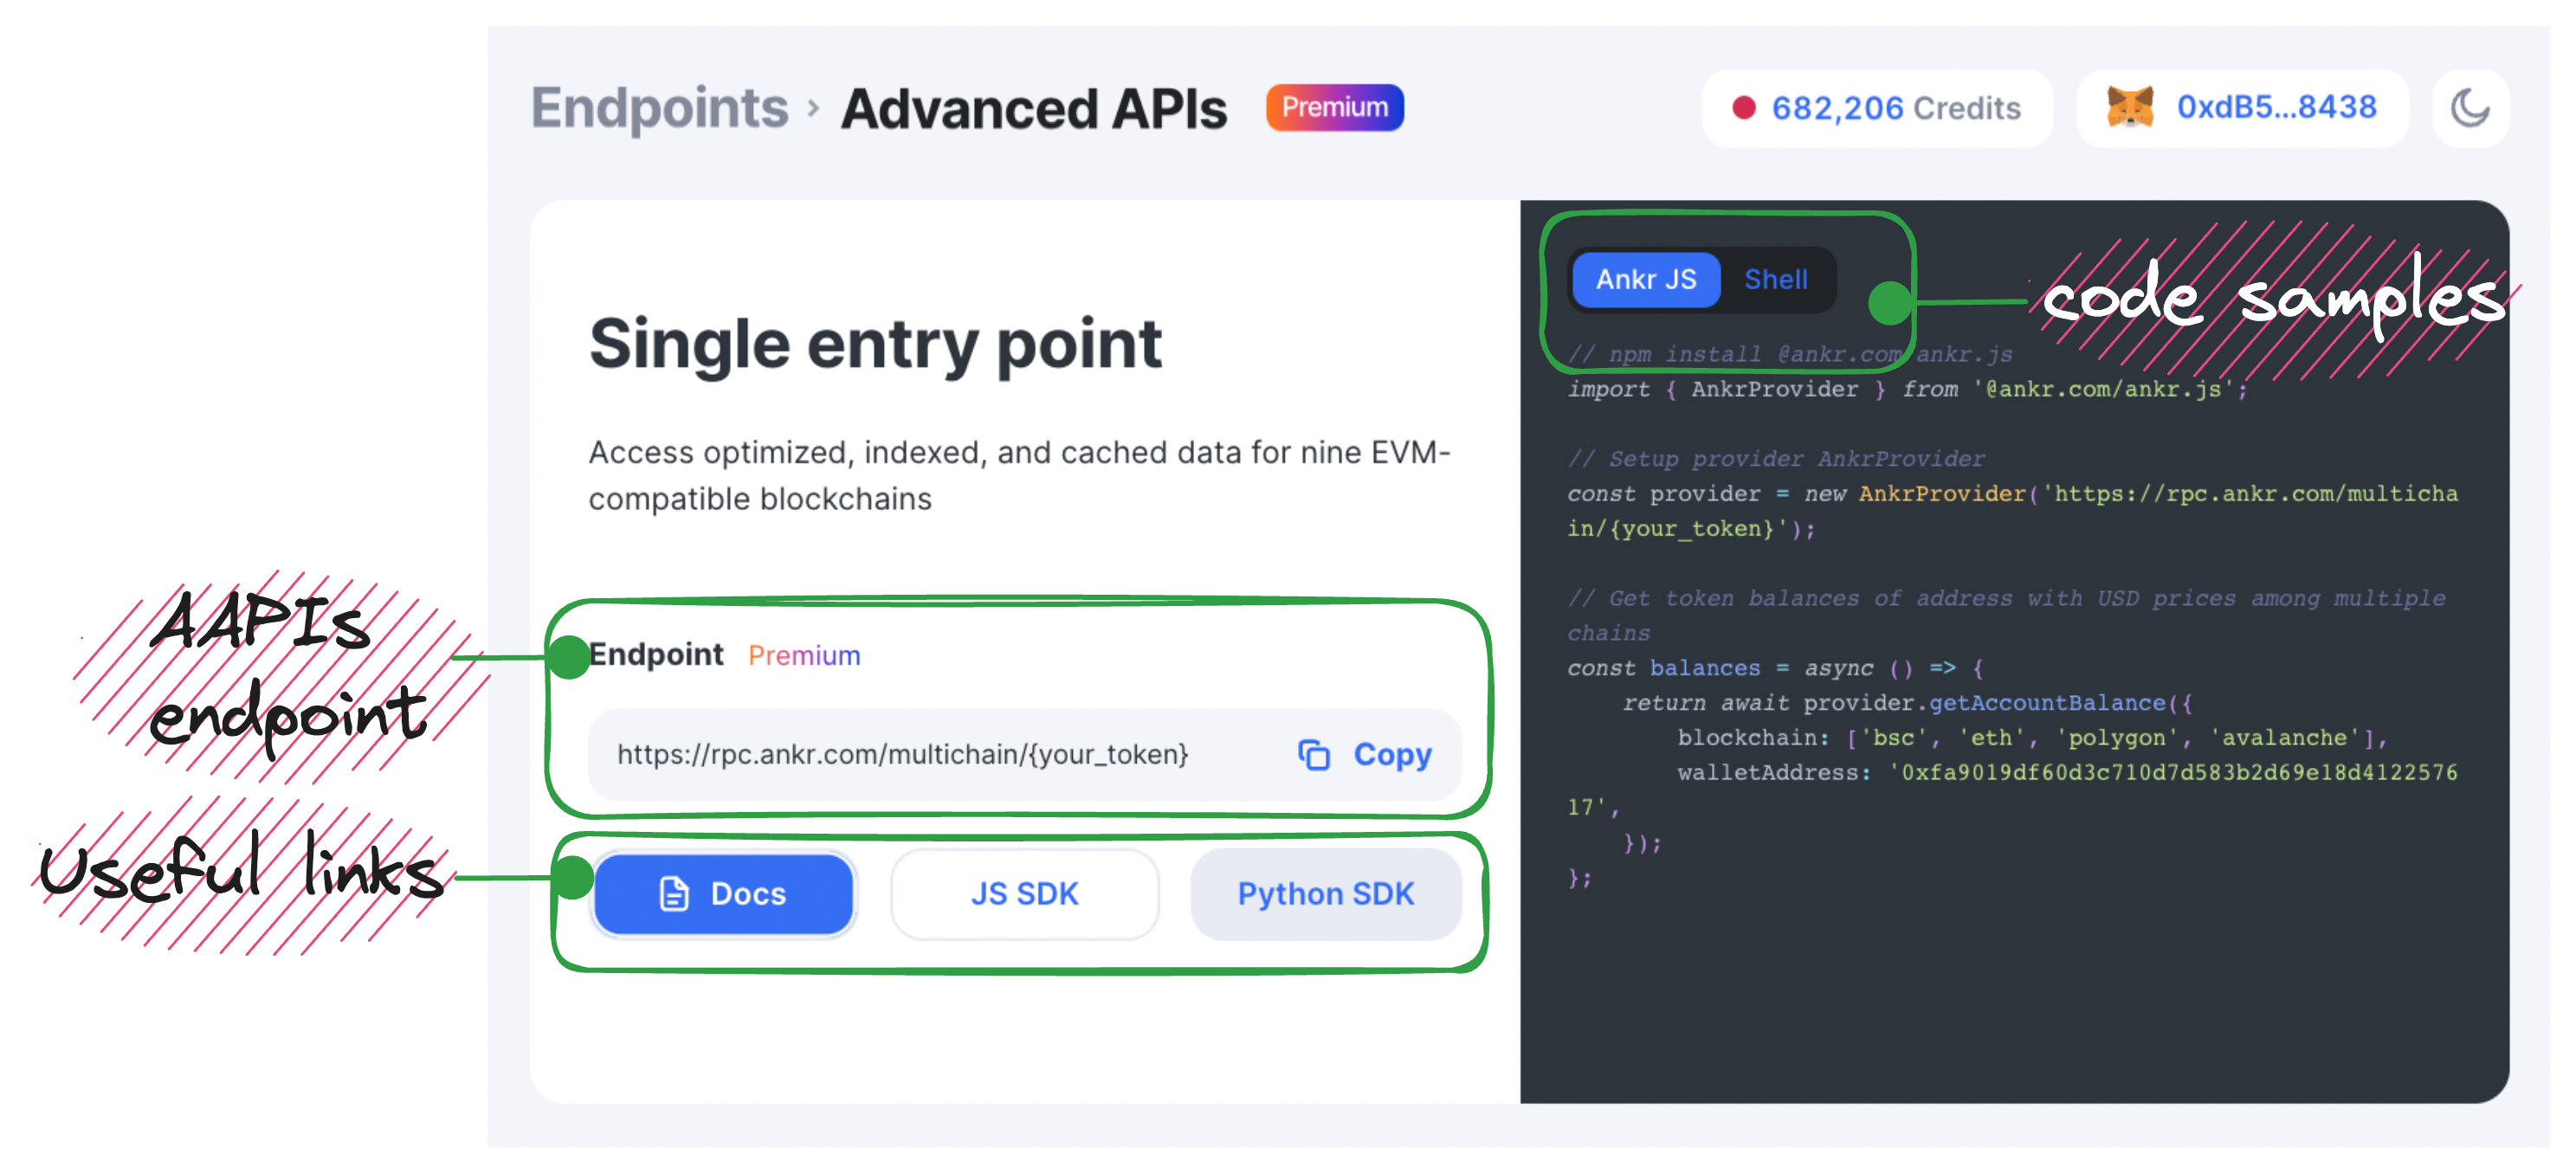Click the Premium label next to Endpoint
The width and height of the screenshot is (2576, 1173).
tap(803, 655)
